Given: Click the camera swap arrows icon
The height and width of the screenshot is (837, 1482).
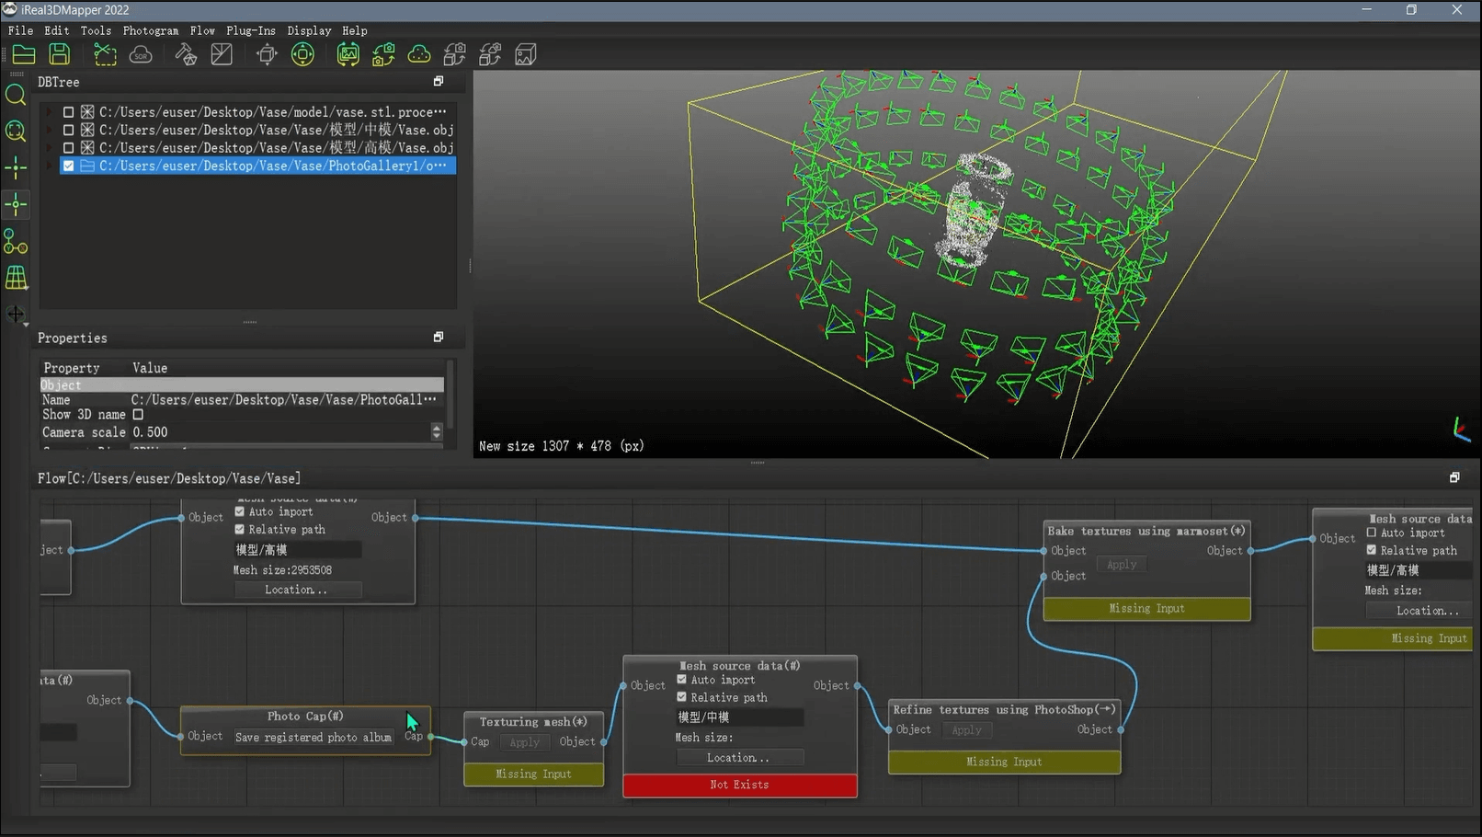Looking at the screenshot, I should point(383,55).
